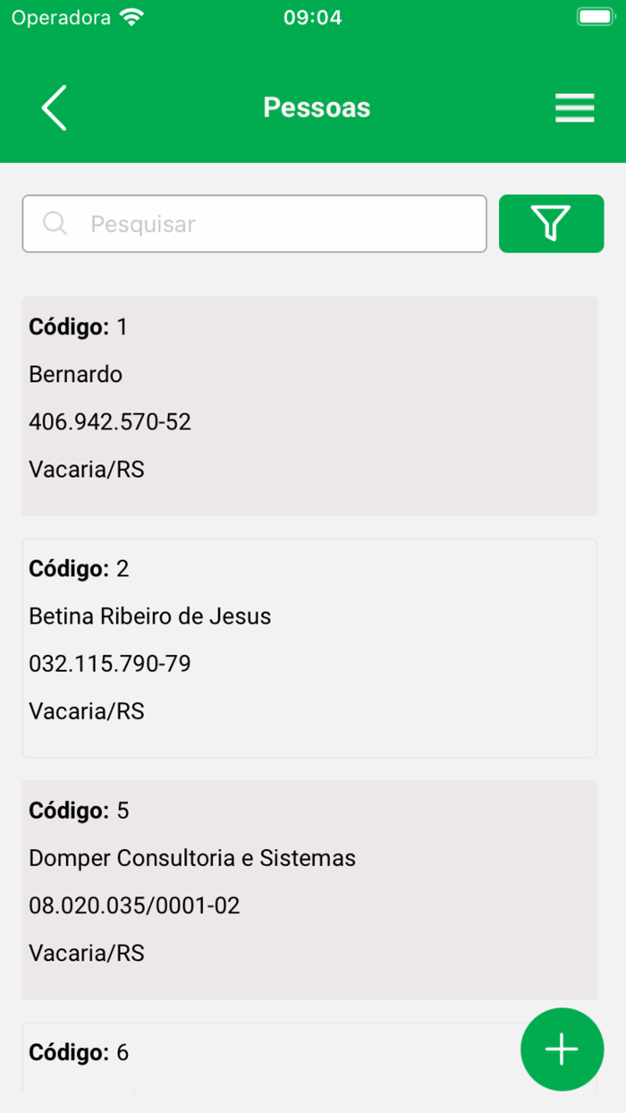The height and width of the screenshot is (1113, 626).
Task: Tap the Pessoas screen title
Action: [x=316, y=107]
